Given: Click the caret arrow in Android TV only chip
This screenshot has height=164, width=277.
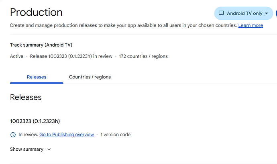Looking at the screenshot, I should tap(267, 13).
